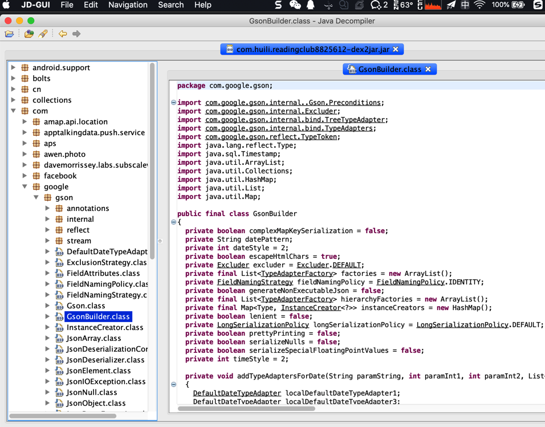Click the JsonNull.class file icon
Viewport: 545px width, 427px height.
[59, 393]
